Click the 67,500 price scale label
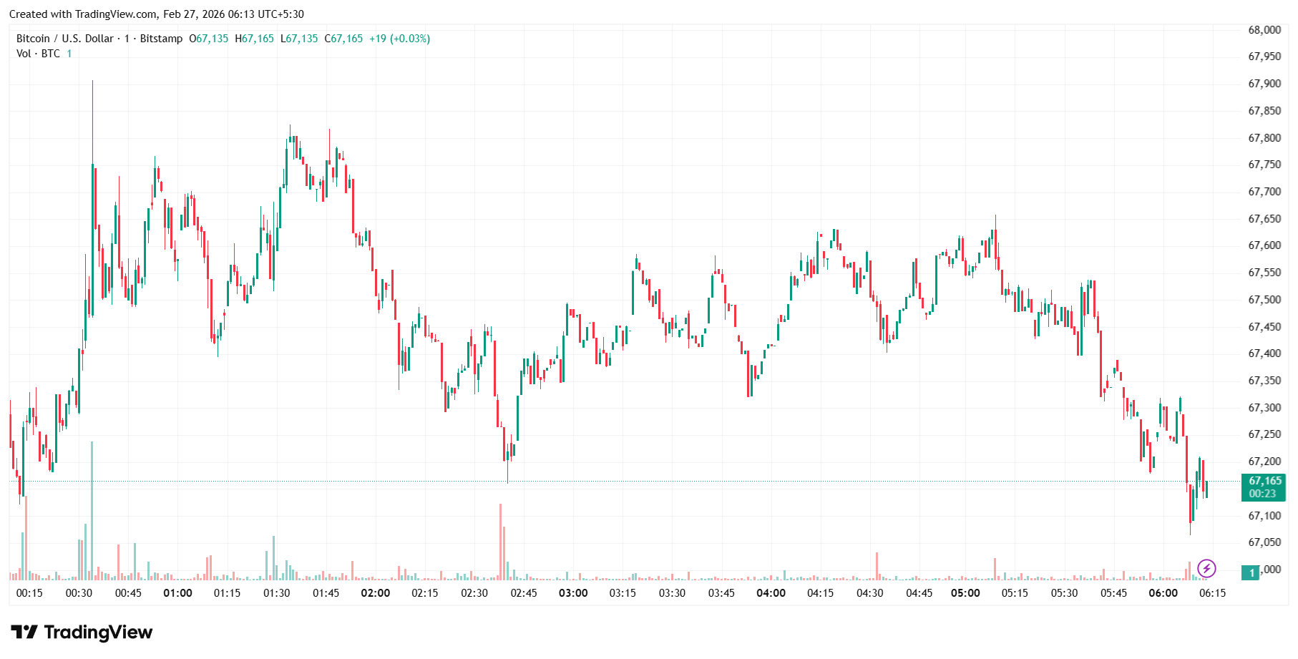The width and height of the screenshot is (1298, 659). point(1264,300)
